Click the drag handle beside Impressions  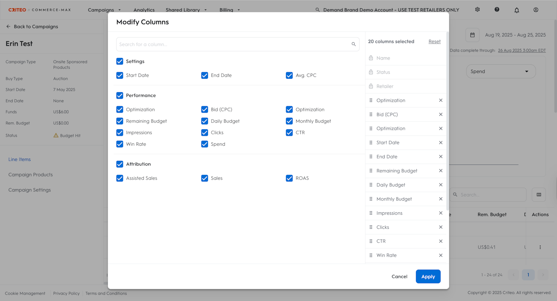371,213
